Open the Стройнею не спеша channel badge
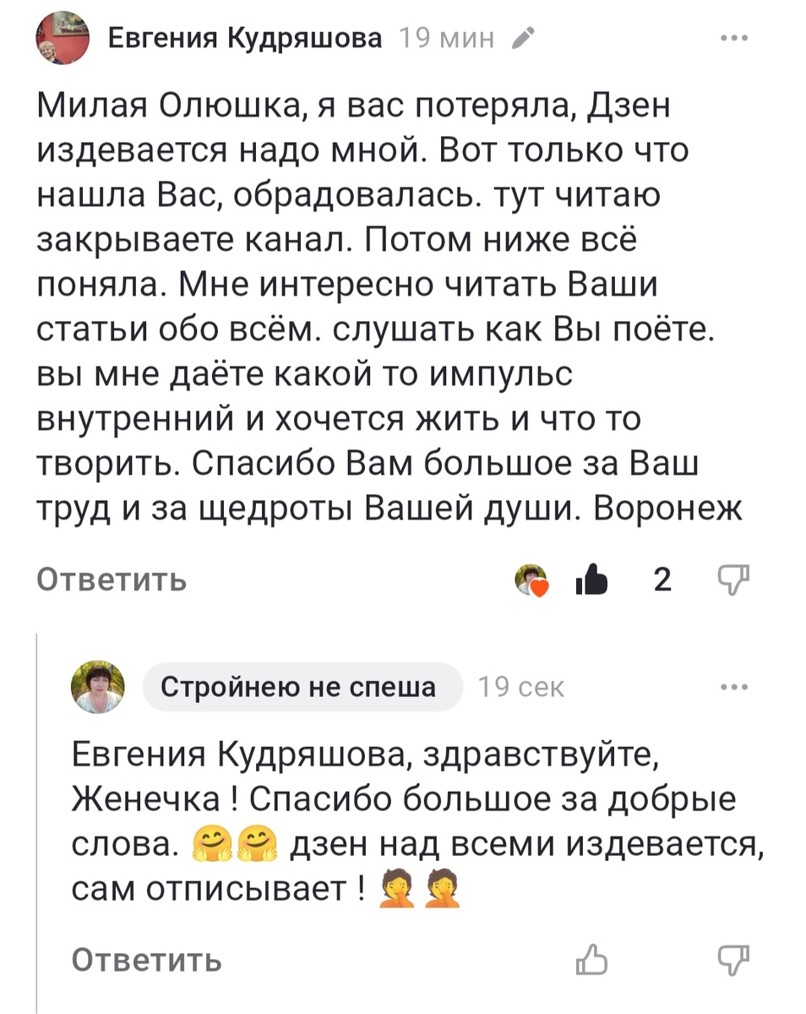 (302, 686)
